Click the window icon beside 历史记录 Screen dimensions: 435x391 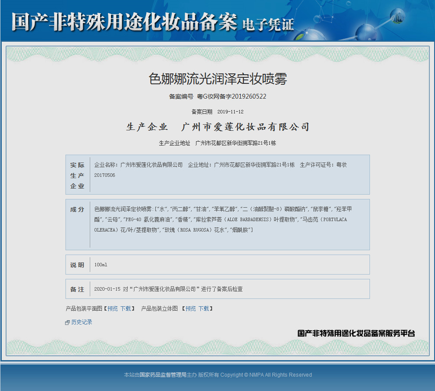coord(67,323)
